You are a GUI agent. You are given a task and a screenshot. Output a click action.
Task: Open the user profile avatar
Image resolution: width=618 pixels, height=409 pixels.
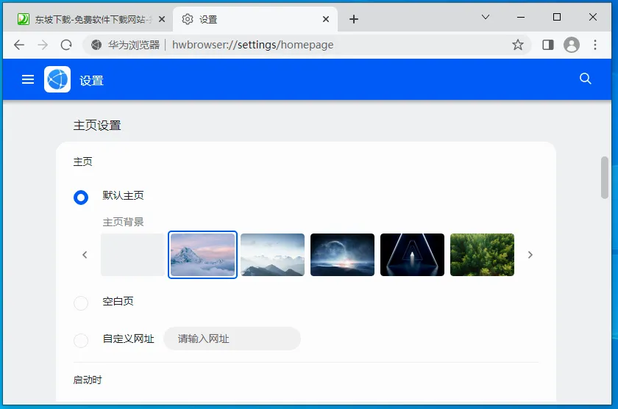[572, 45]
